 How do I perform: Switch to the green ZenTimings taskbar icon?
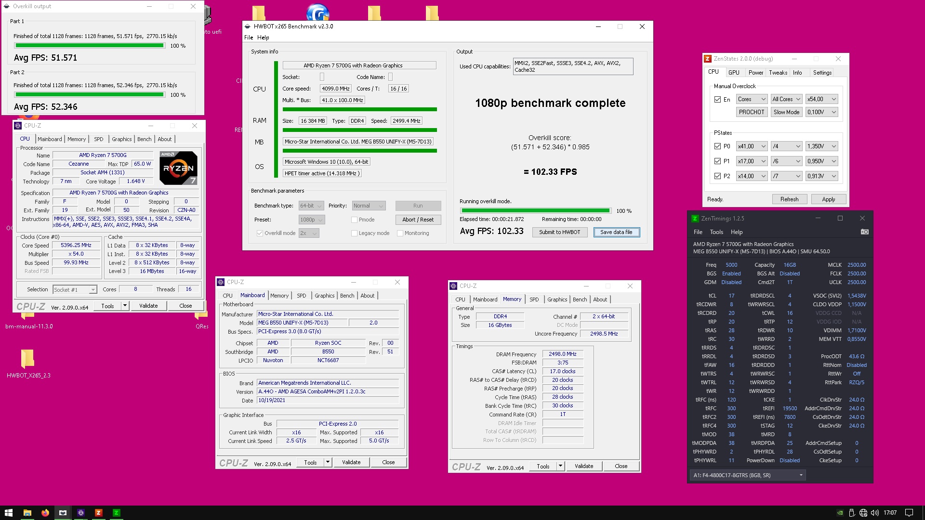116,513
